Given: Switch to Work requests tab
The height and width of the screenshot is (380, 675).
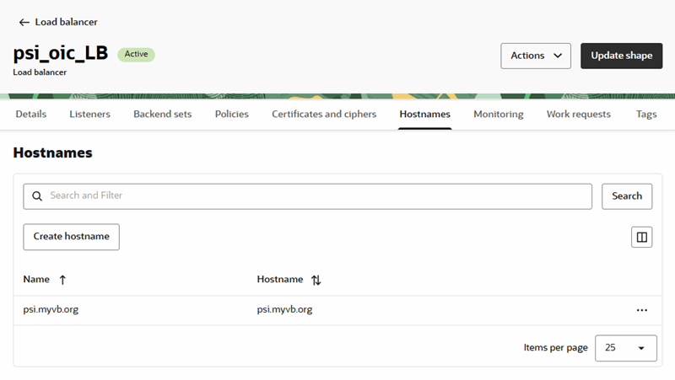Looking at the screenshot, I should 578,115.
